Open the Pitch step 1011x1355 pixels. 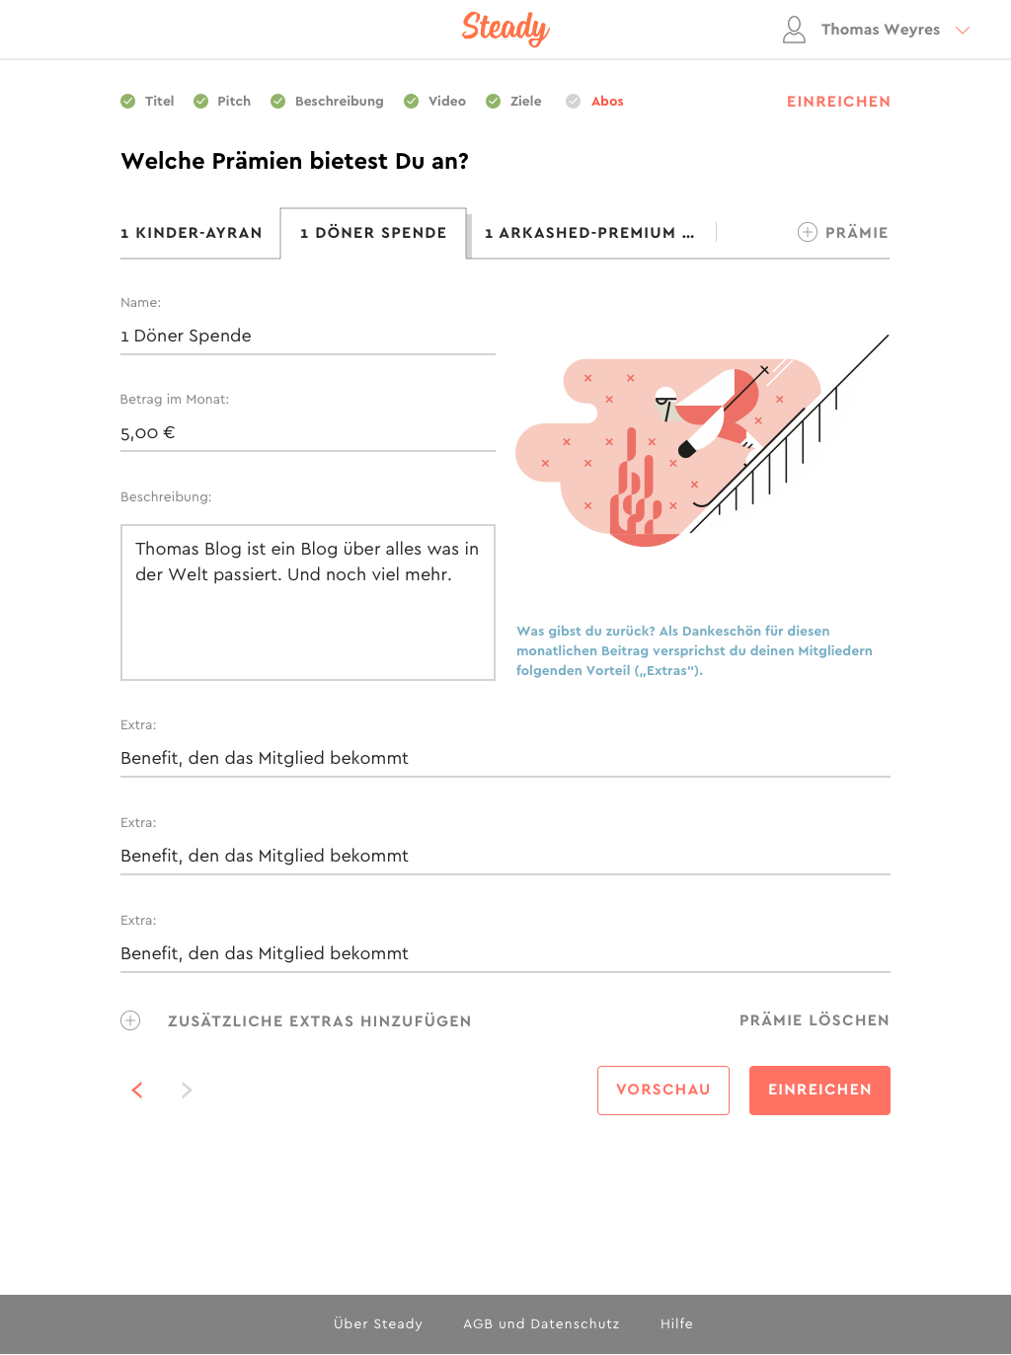point(234,101)
